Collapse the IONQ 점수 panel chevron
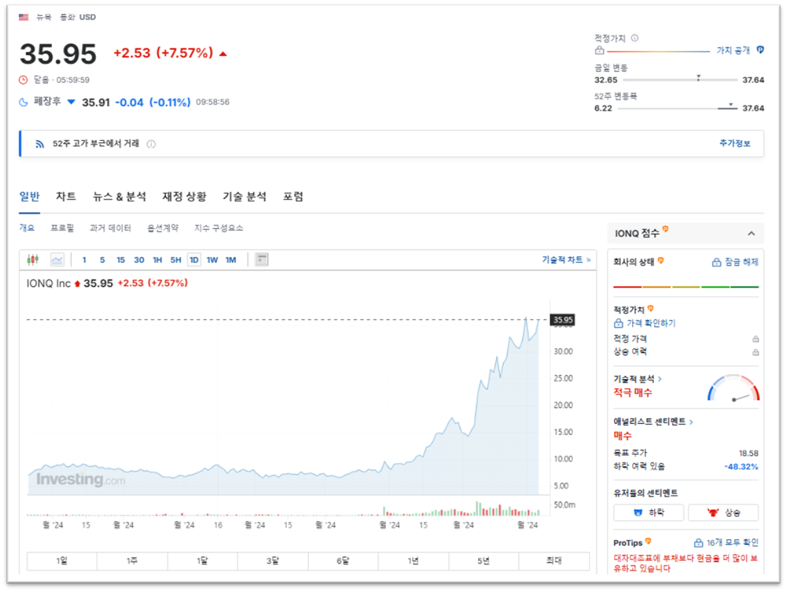This screenshot has height=592, width=787. pyautogui.click(x=751, y=234)
